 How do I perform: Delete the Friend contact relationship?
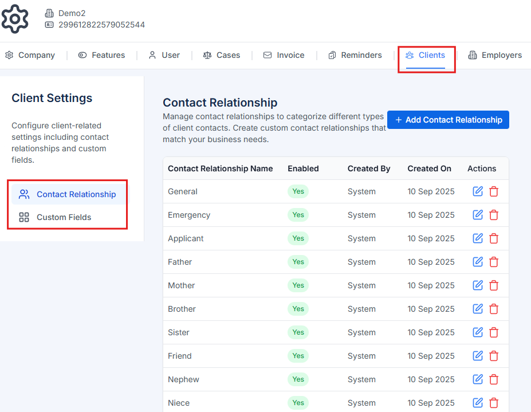point(494,356)
